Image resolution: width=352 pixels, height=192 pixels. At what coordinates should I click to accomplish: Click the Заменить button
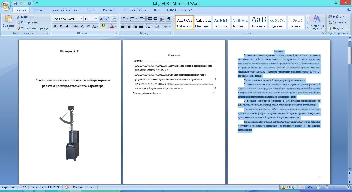pyautogui.click(x=339, y=22)
